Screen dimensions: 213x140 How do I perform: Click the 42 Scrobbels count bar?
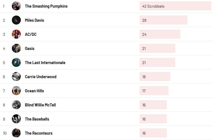coord(175,6)
